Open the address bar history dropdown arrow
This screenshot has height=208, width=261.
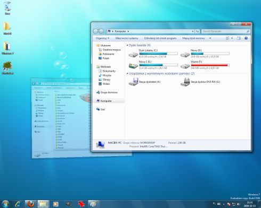click(193, 31)
